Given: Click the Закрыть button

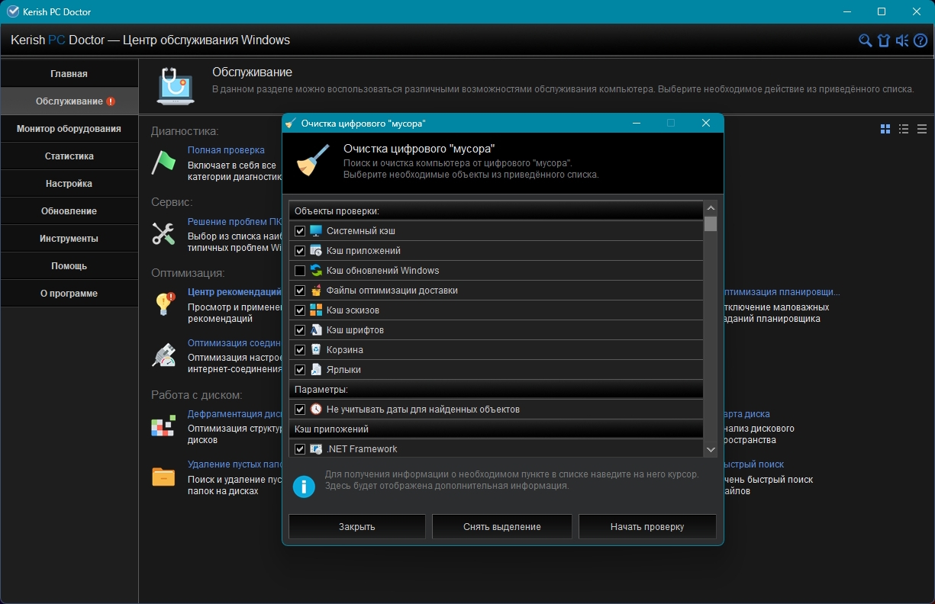Looking at the screenshot, I should pyautogui.click(x=357, y=527).
